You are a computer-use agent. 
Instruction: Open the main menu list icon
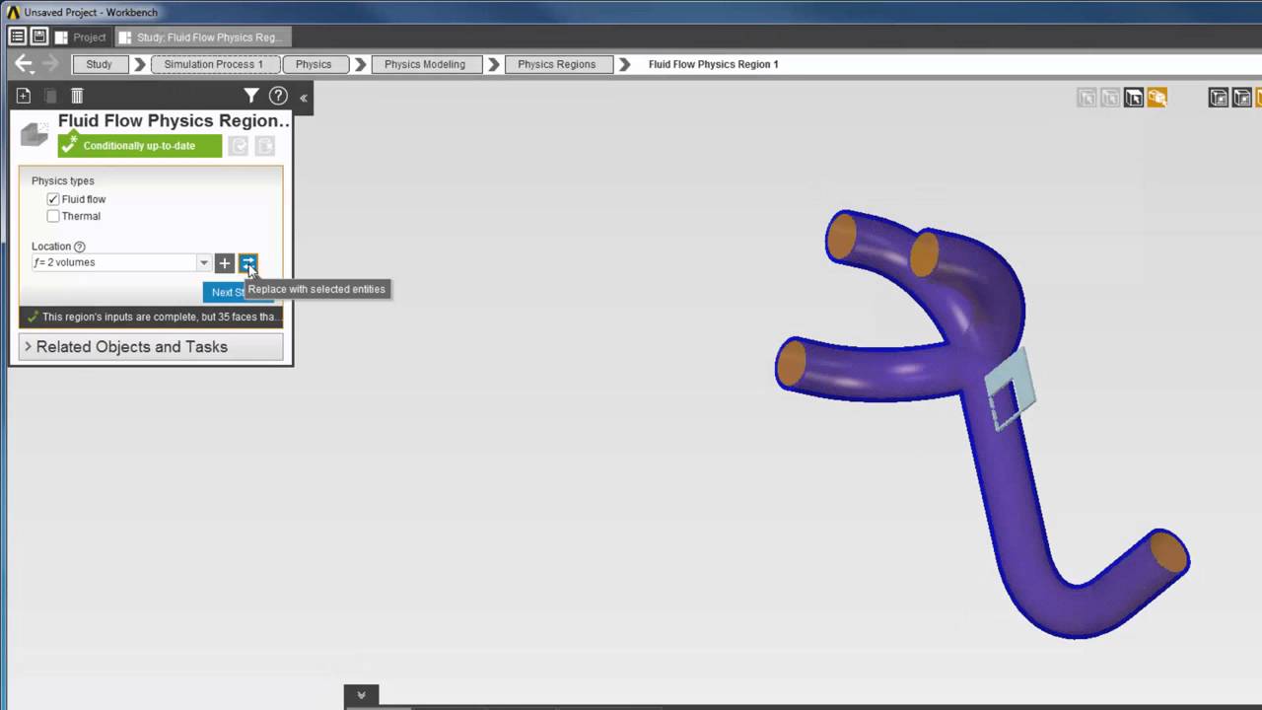coord(17,36)
